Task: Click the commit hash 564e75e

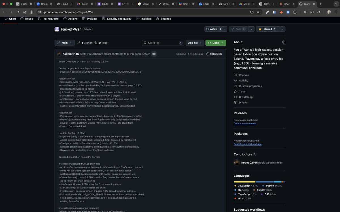Action: (x=181, y=54)
